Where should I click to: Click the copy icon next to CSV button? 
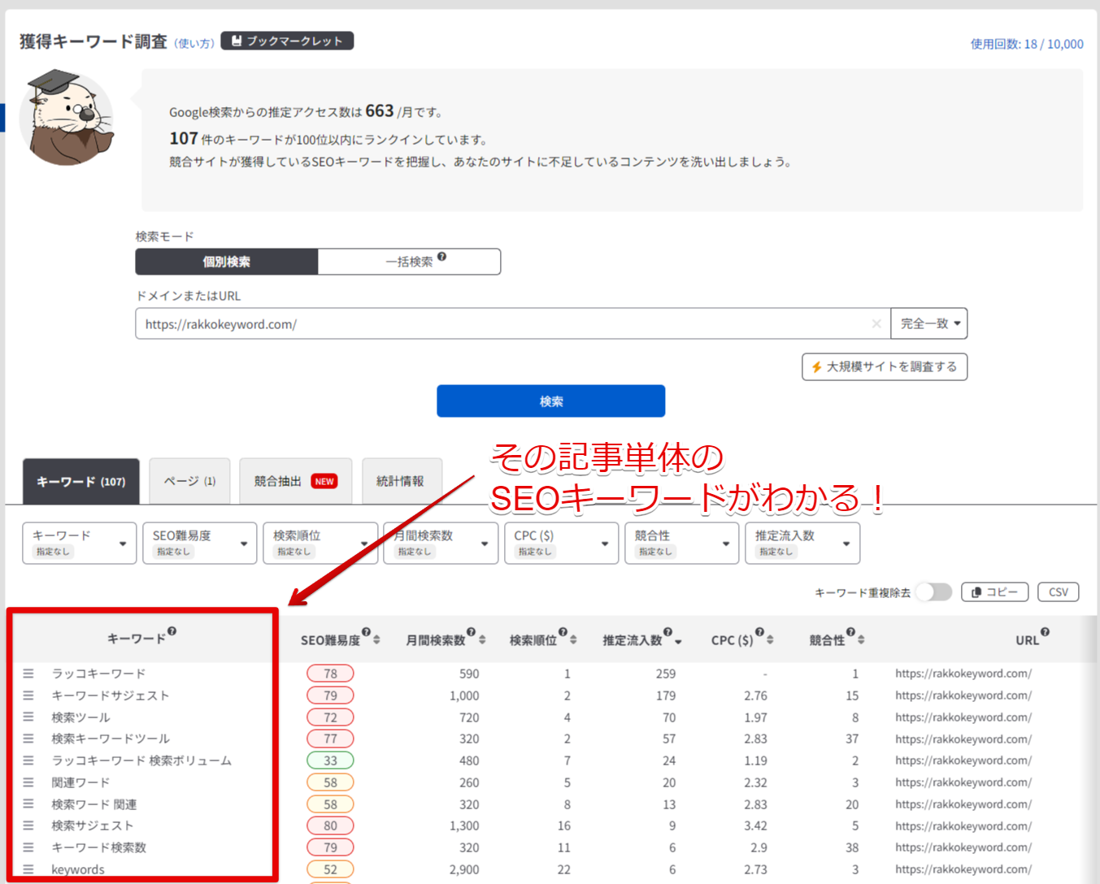click(x=976, y=591)
